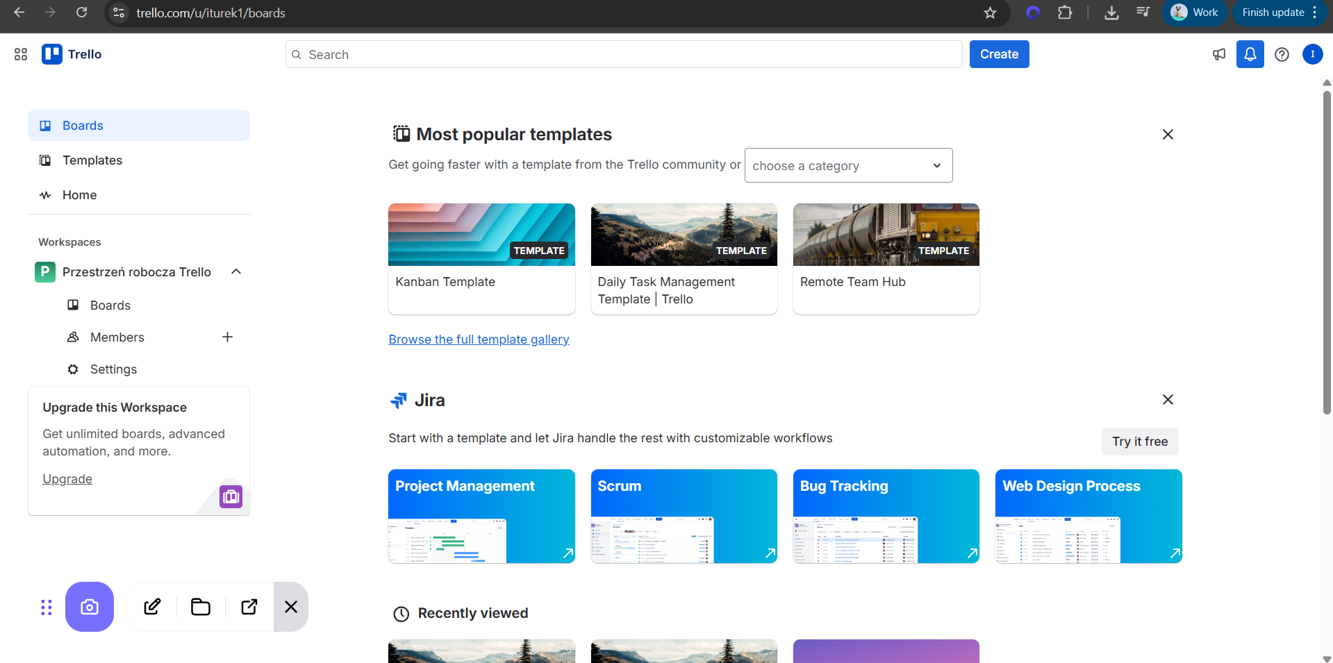Viewport: 1333px width, 663px height.
Task: Open Jira Scrum template
Action: pos(684,516)
